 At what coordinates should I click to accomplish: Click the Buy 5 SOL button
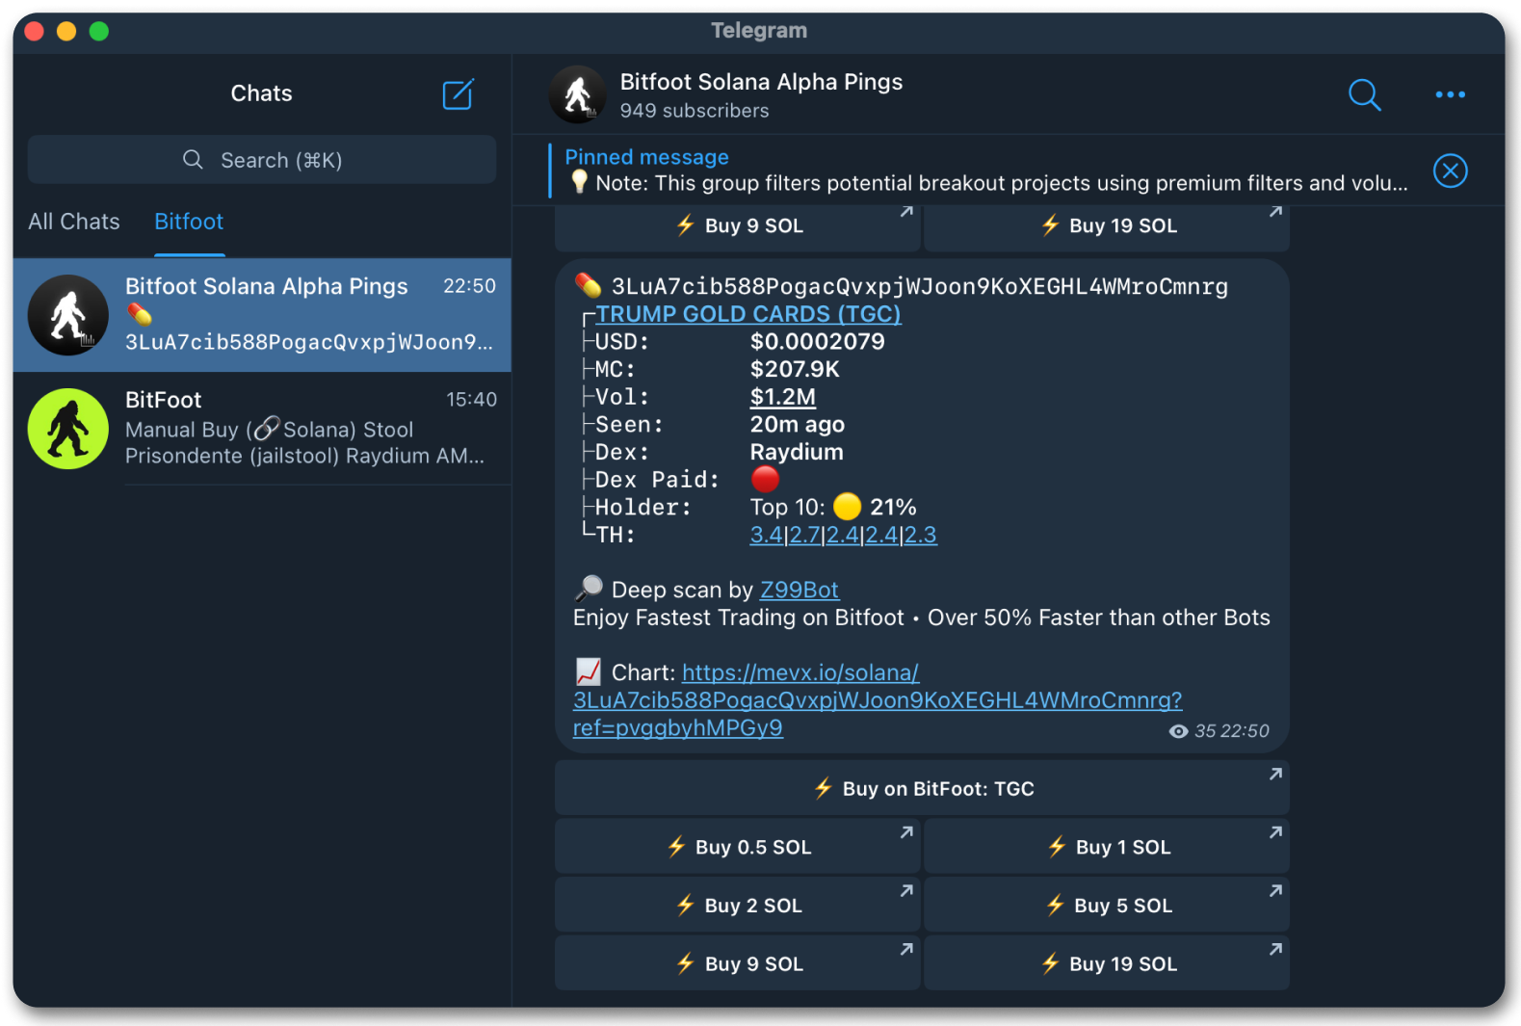(1107, 906)
